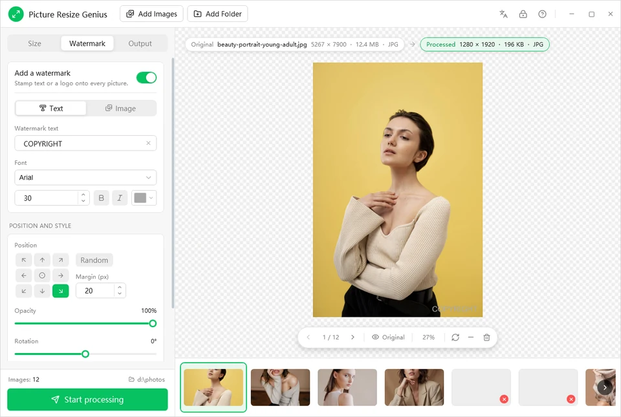
Task: Click the Random position button
Action: pos(94,260)
